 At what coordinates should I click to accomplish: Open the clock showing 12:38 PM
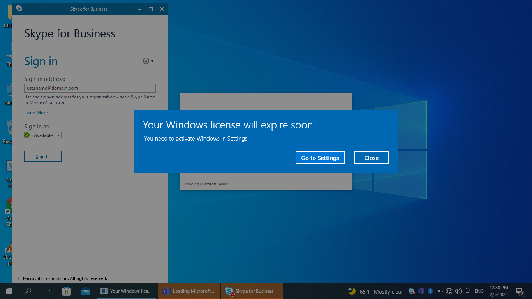click(499, 291)
